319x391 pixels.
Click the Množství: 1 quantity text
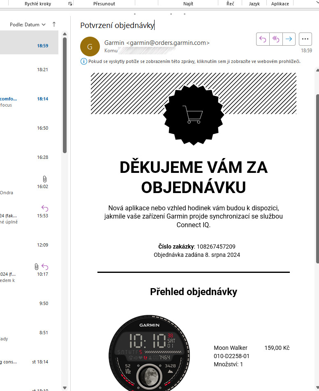pos(228,364)
